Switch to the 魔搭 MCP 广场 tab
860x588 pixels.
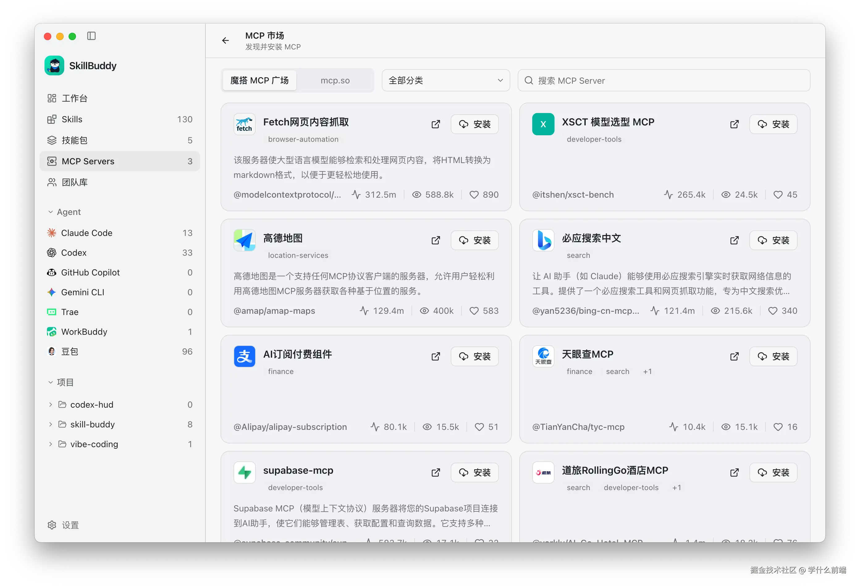(259, 80)
